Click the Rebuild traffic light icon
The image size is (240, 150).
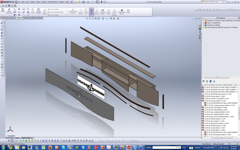101,2
